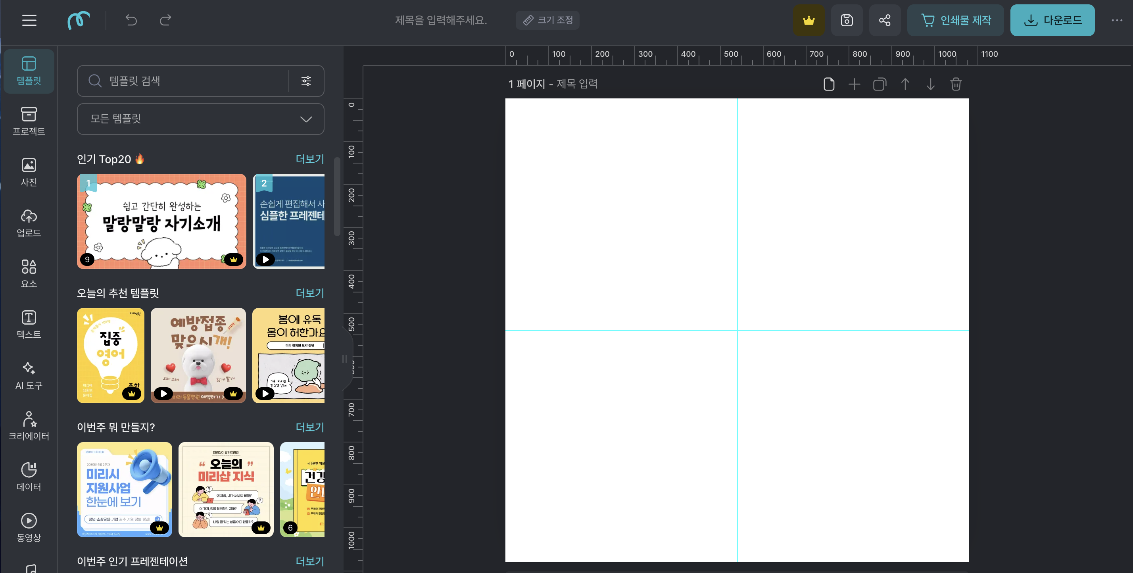Click the 템플릿 검색 search field
The width and height of the screenshot is (1133, 573).
189,81
